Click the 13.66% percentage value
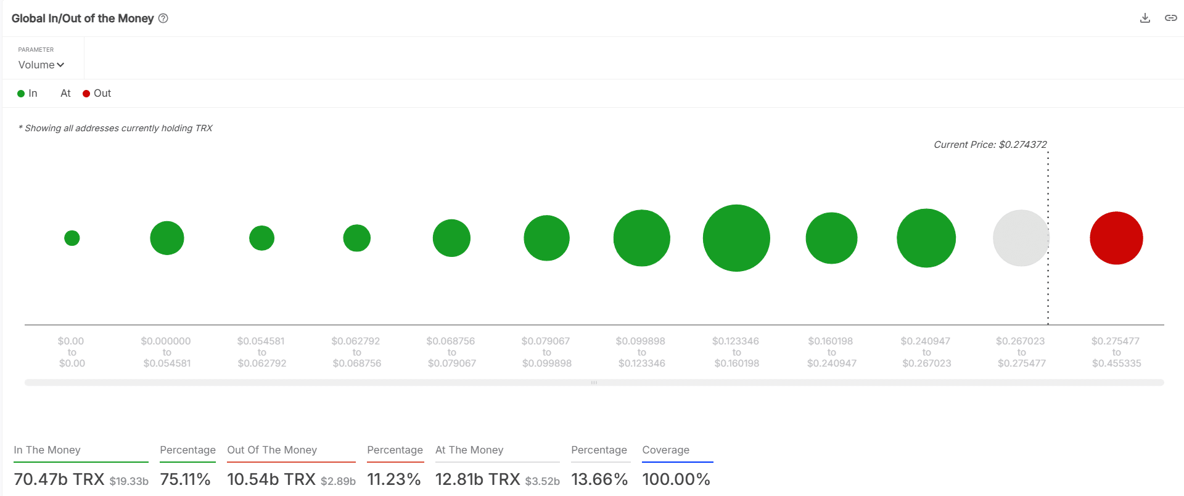 (x=599, y=479)
